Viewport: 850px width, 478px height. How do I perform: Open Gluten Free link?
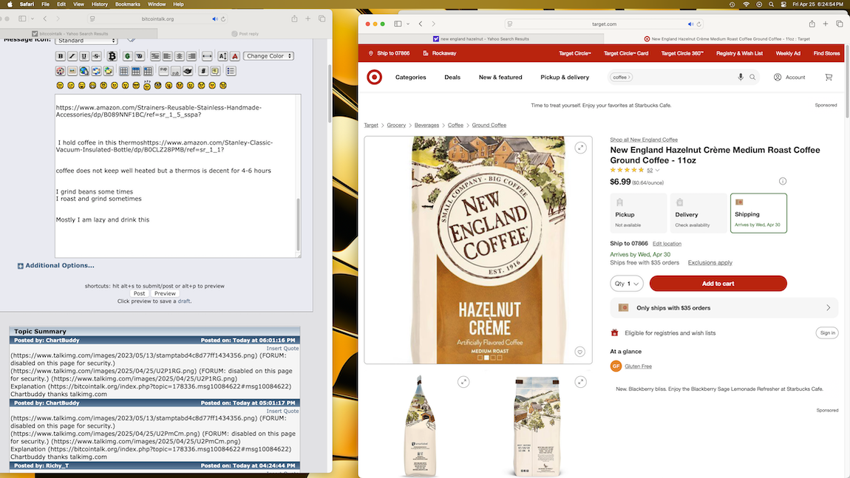(638, 366)
